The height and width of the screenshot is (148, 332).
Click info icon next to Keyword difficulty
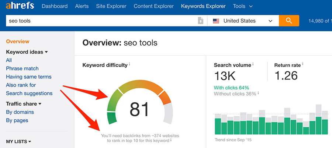click(129, 64)
